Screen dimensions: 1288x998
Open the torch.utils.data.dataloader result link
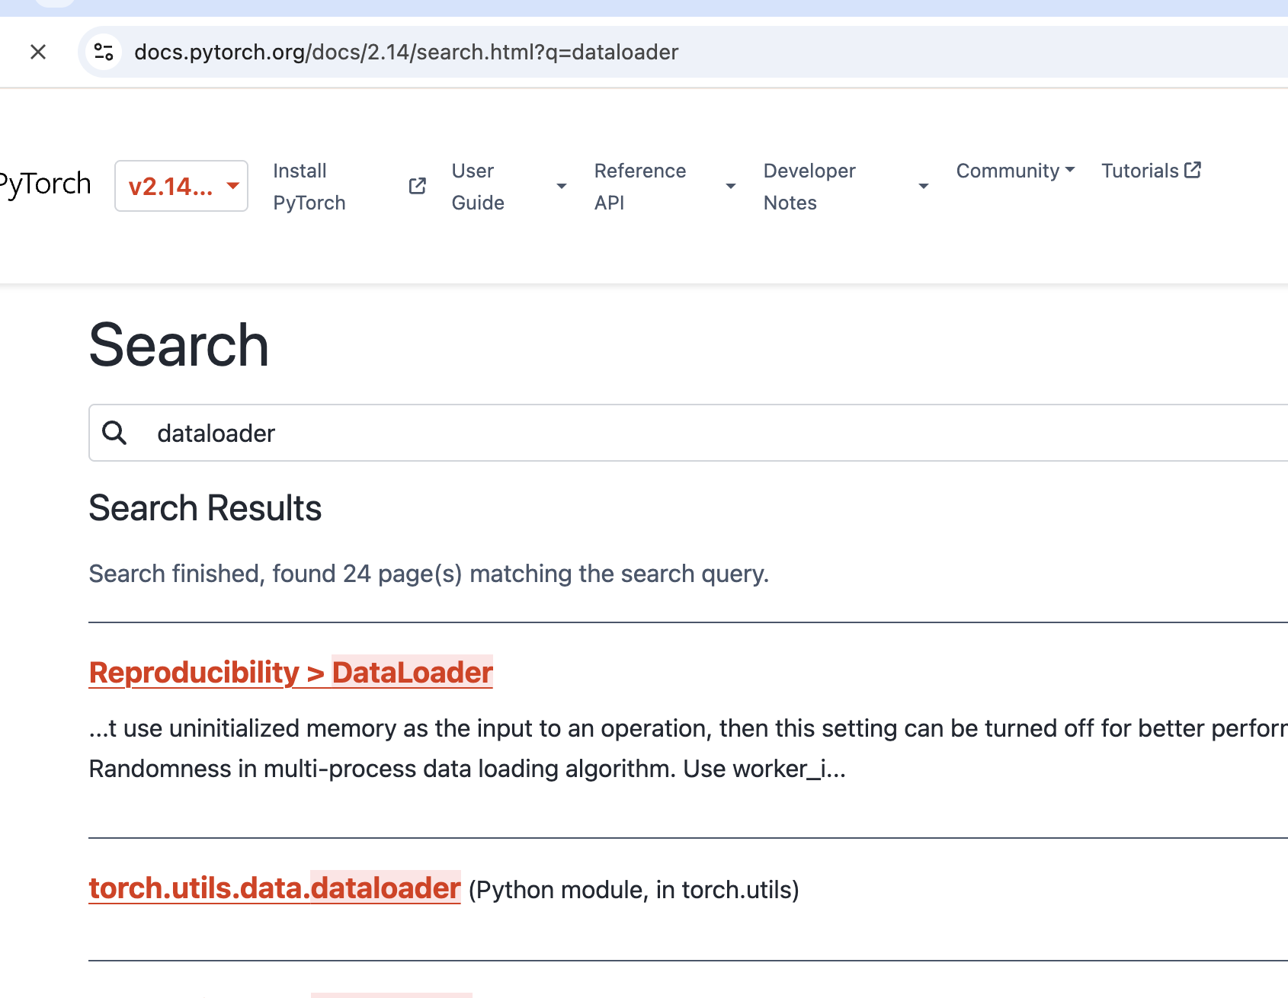(x=275, y=888)
